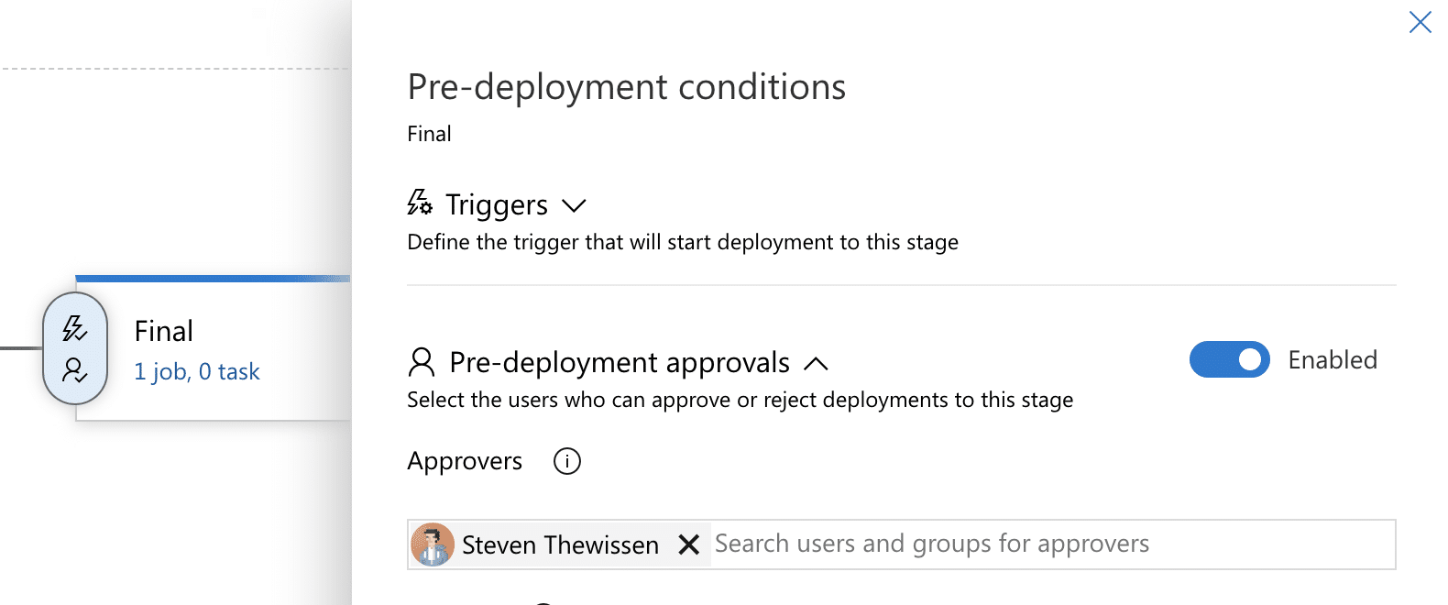Disable the pre-deployment approvals toggle switch
Image resolution: width=1448 pixels, height=605 pixels.
pyautogui.click(x=1229, y=360)
